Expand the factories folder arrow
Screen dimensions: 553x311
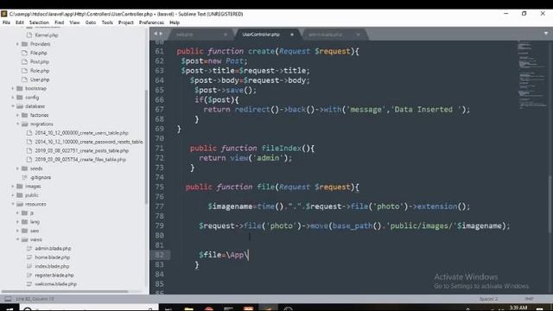click(17, 115)
